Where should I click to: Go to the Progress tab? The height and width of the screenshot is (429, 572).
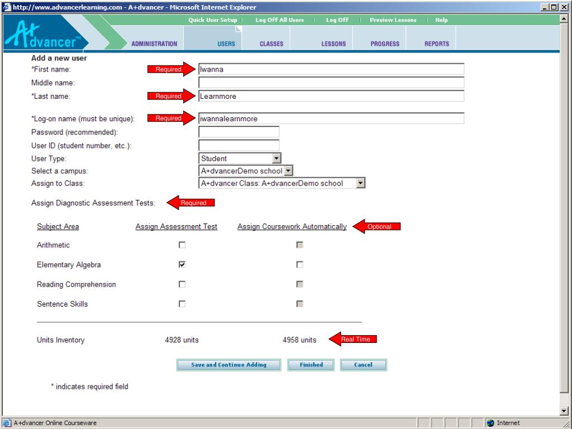385,44
